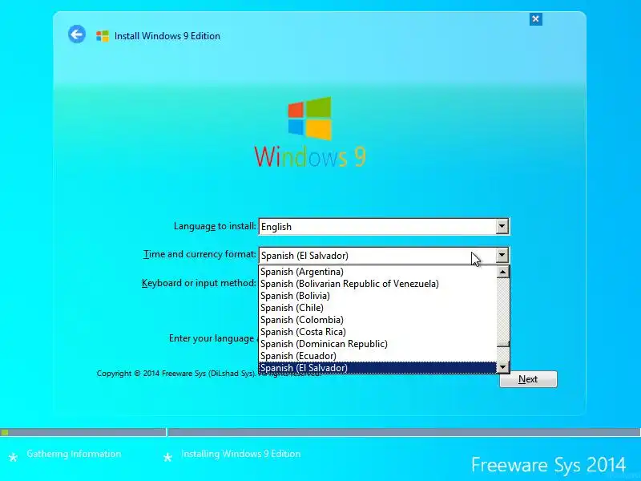Collapse the Time and currency format dropdown arrow

coord(502,255)
